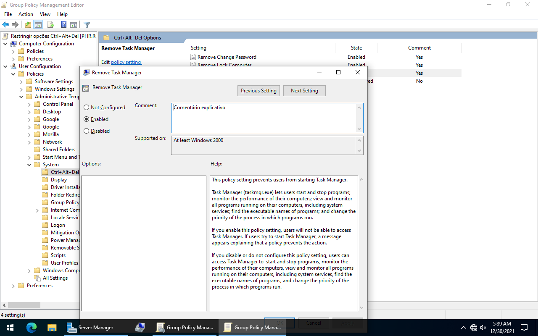Select the Up One Level toolbar icon

28,24
